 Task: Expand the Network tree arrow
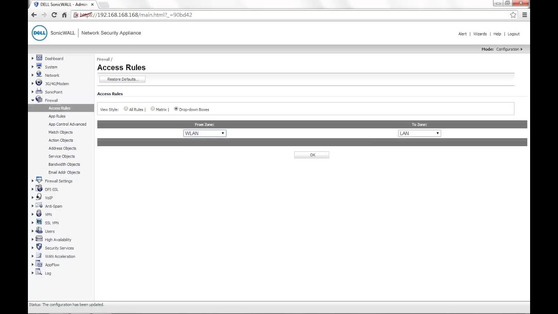32,75
